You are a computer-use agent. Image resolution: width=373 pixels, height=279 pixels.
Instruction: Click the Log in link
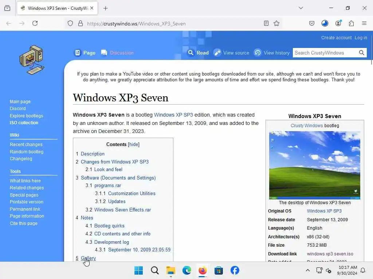[x=361, y=38]
